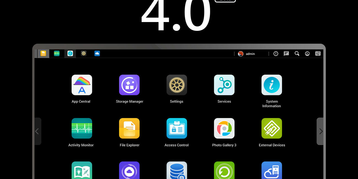Image resolution: width=358 pixels, height=179 pixels.
Task: Launch Storage Manager
Action: (129, 85)
